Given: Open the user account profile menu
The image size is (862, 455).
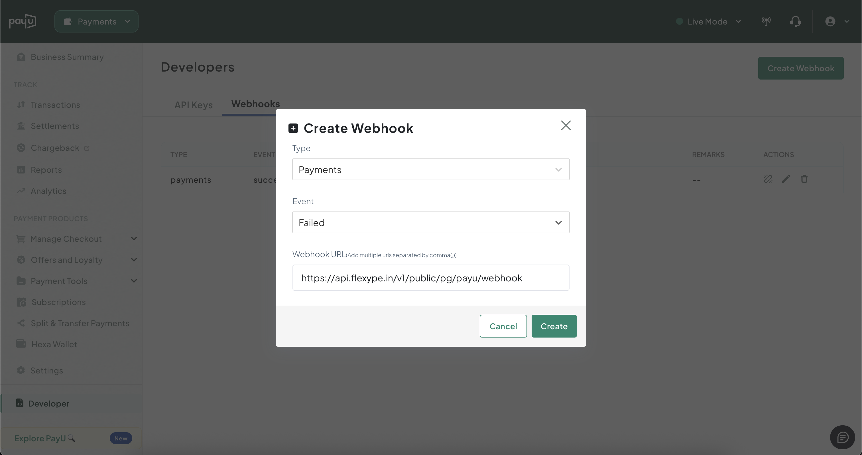Looking at the screenshot, I should click(836, 22).
